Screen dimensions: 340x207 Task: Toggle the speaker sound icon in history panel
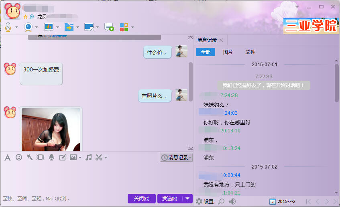232,201
